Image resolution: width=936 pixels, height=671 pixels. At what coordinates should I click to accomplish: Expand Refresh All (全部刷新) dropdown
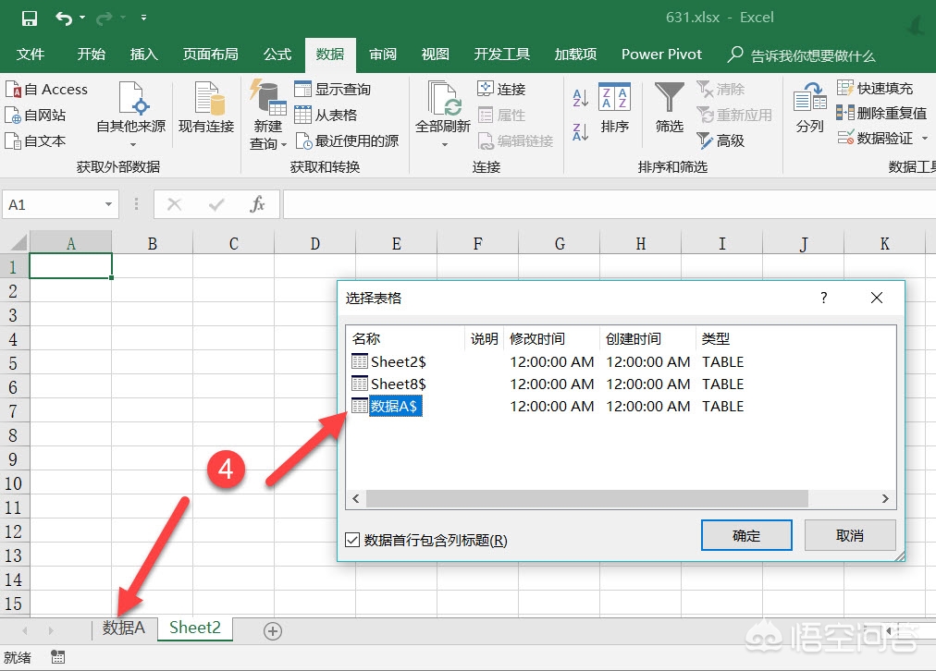[x=444, y=144]
